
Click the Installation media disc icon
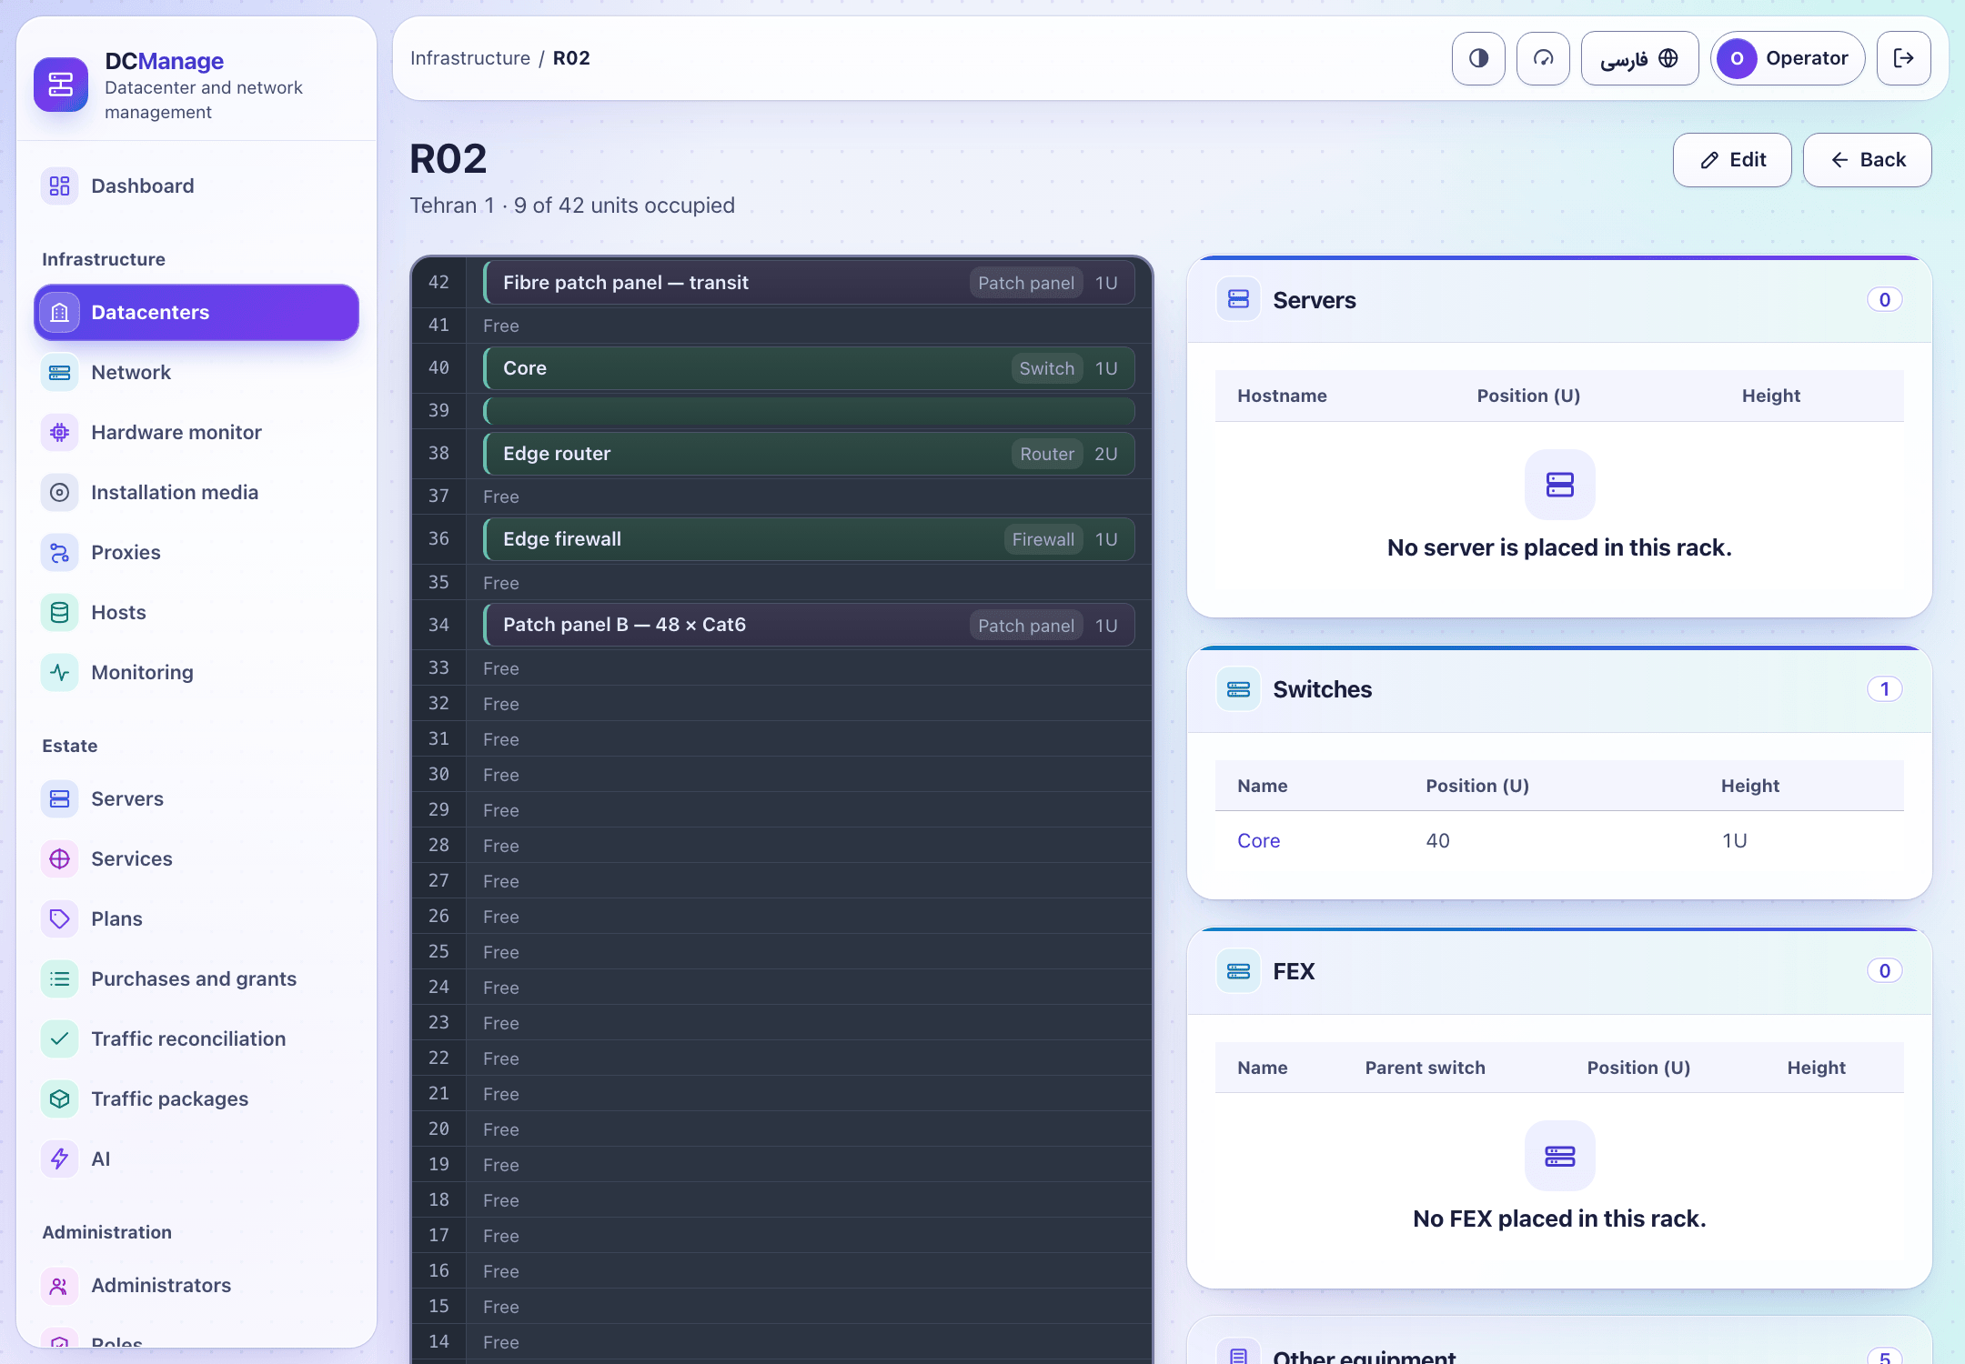(60, 492)
